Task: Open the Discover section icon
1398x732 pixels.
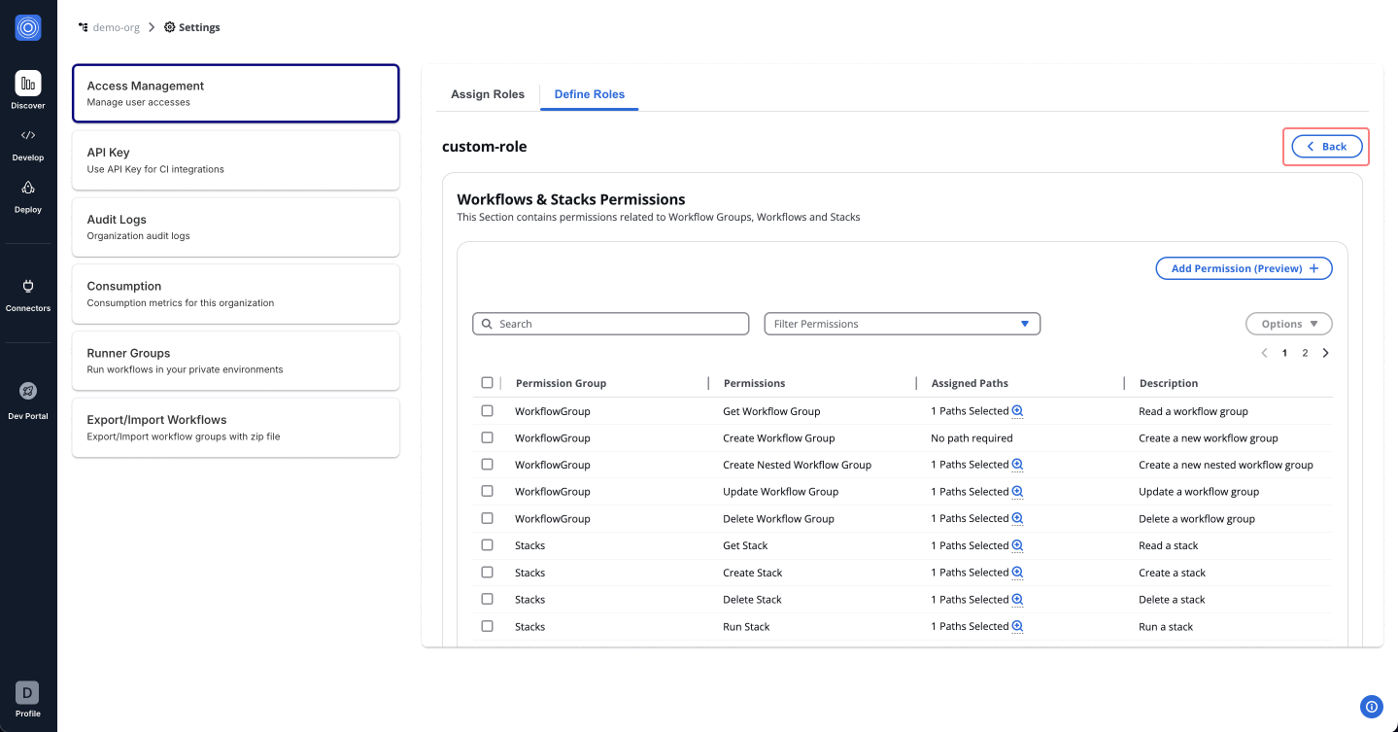Action: pyautogui.click(x=28, y=84)
